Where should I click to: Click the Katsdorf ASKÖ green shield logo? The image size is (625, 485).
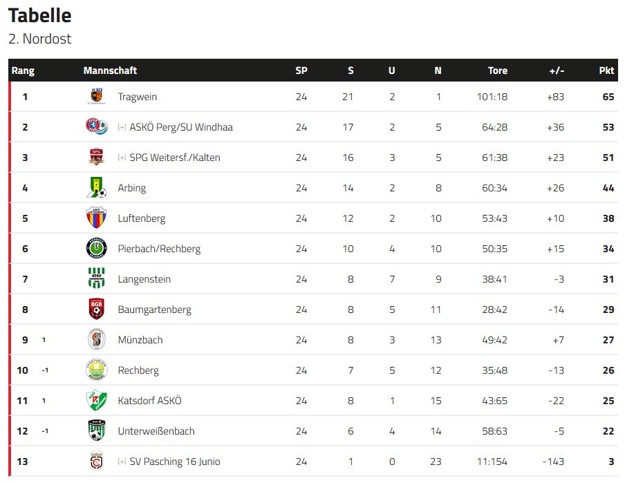97,400
